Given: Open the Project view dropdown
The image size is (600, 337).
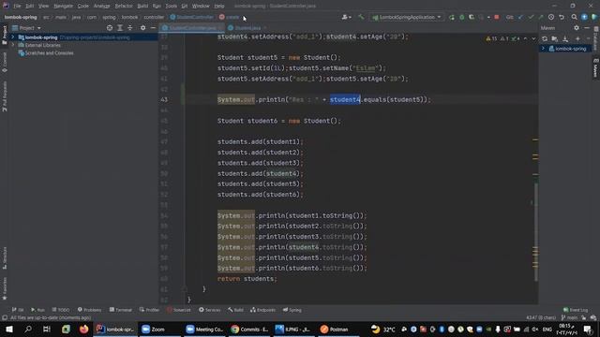Looking at the screenshot, I should (27, 28).
